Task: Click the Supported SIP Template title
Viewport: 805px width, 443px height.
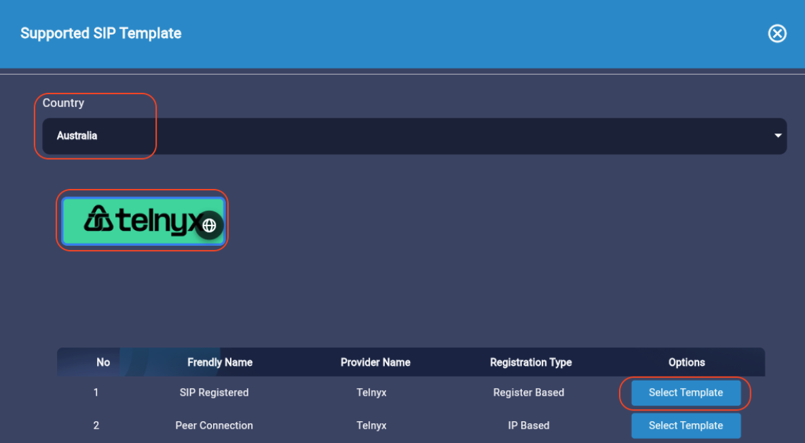Action: [x=100, y=33]
